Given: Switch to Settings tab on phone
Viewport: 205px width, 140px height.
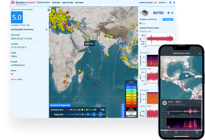Looking at the screenshot, I should (197, 133).
